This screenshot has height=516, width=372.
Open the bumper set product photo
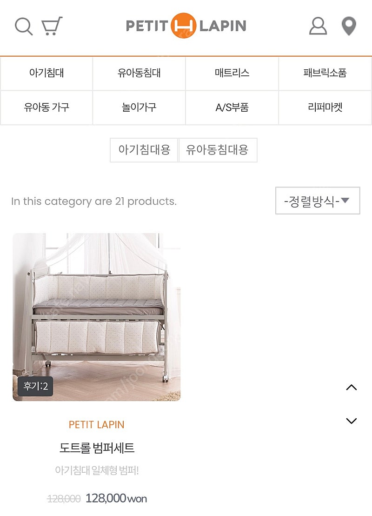[x=97, y=317]
